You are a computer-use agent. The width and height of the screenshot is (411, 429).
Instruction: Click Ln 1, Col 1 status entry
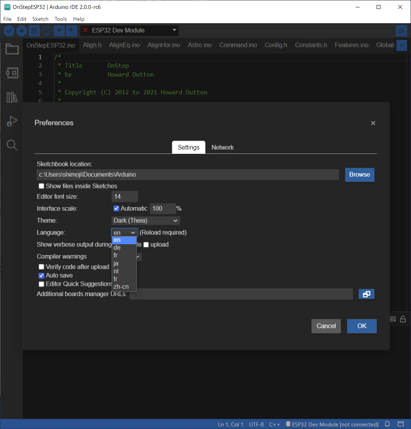pos(231,424)
